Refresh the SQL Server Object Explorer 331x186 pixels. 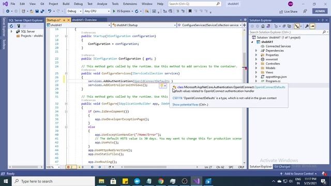pos(11,26)
